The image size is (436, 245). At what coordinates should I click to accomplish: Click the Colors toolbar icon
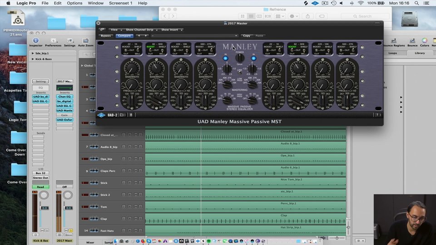click(x=424, y=40)
